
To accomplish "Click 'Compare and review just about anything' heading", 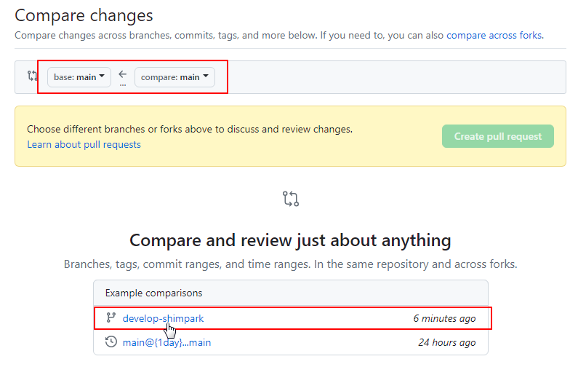I will point(291,240).
